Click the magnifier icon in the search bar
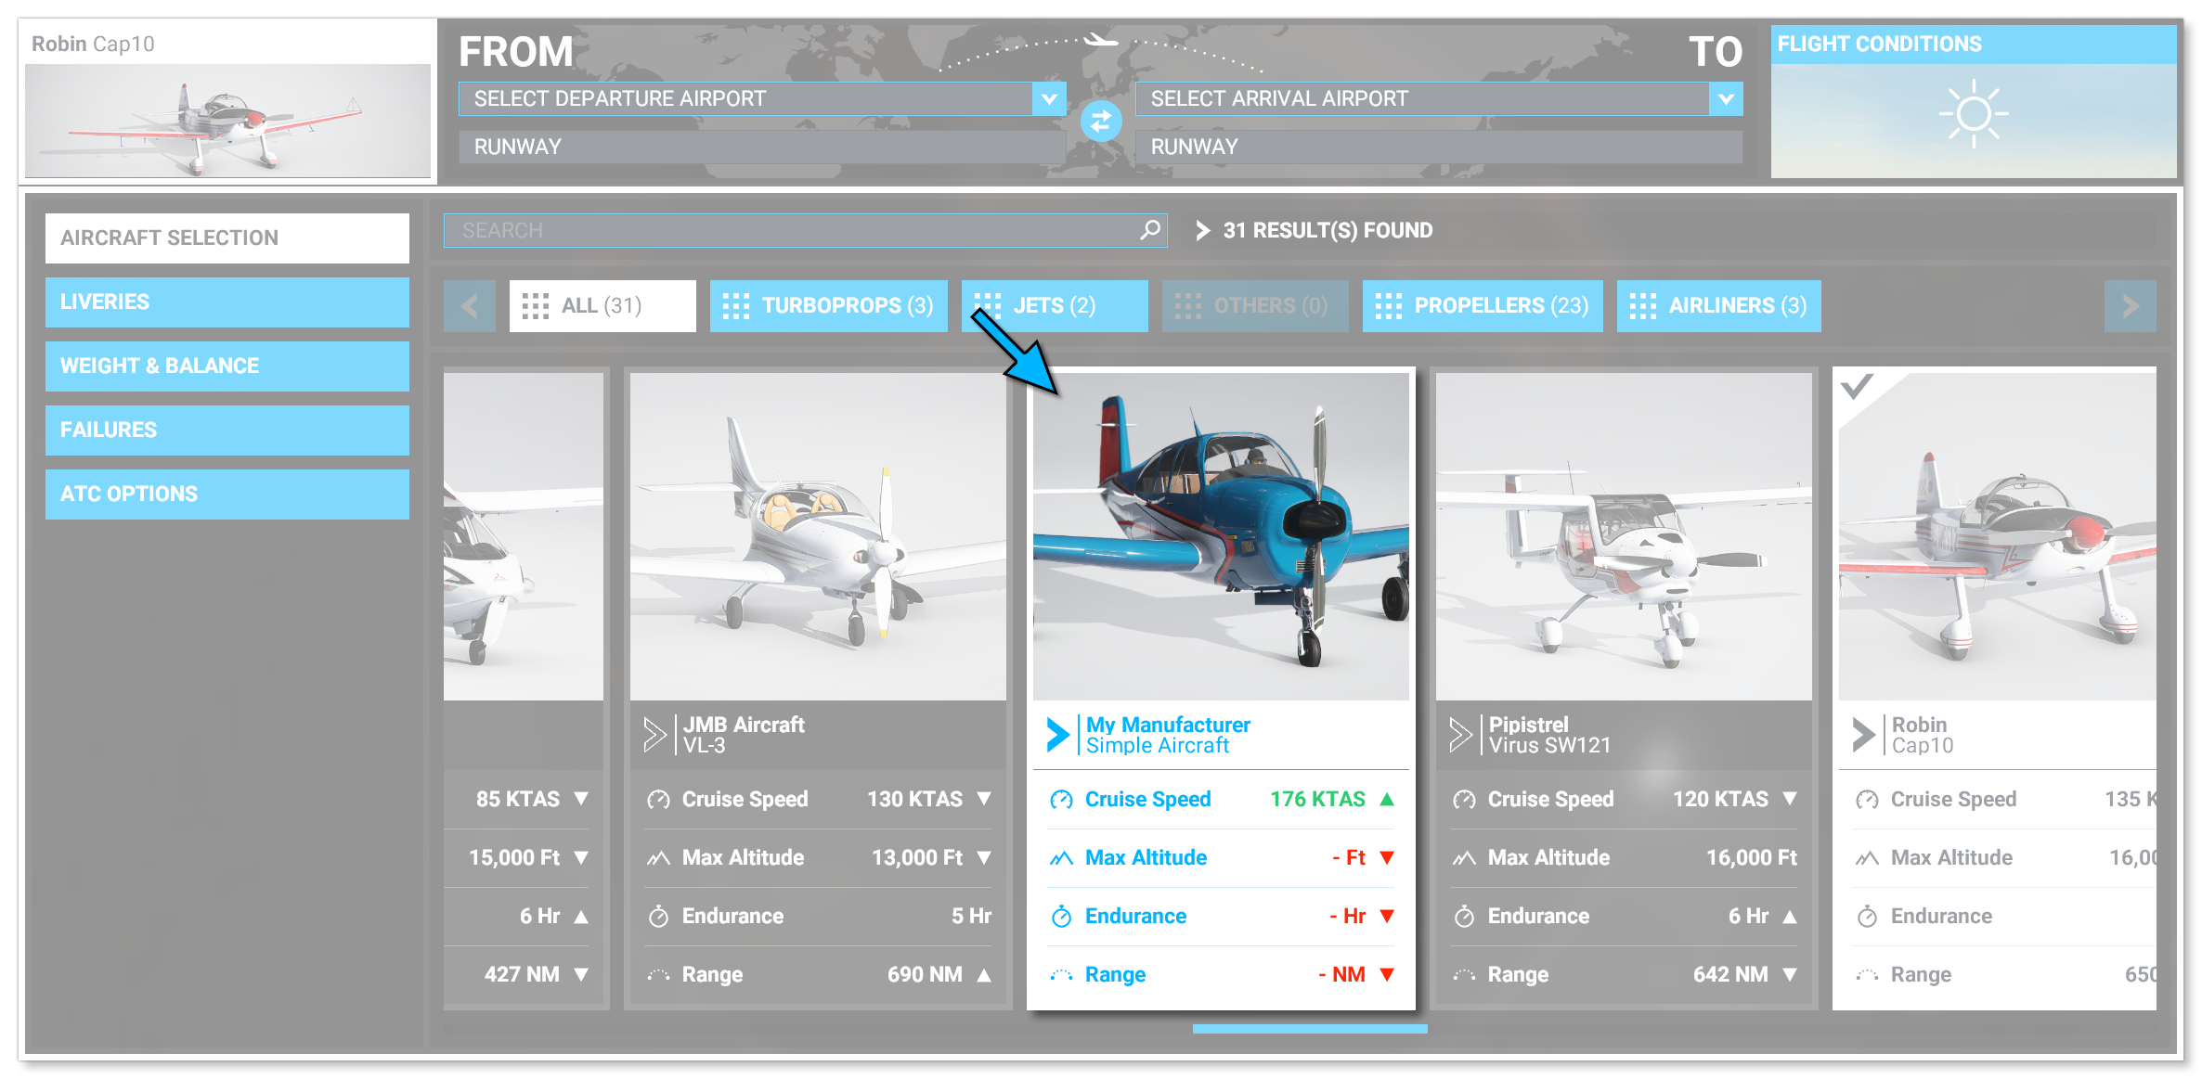The width and height of the screenshot is (2202, 1079). click(x=1148, y=229)
